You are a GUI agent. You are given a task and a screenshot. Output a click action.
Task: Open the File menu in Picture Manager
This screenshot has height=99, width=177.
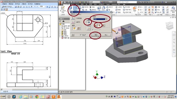tap(5, 4)
